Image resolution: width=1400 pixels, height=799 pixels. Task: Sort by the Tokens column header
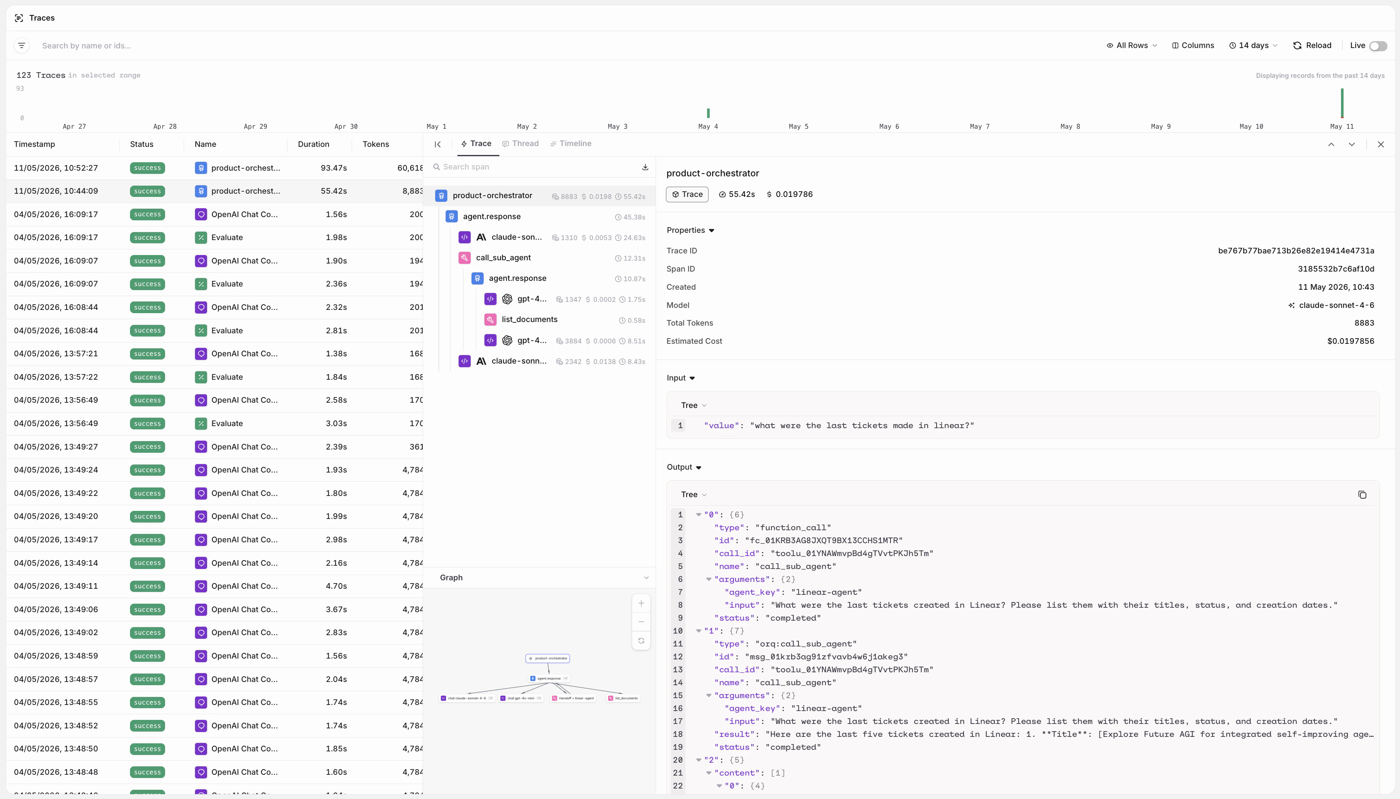(x=376, y=144)
